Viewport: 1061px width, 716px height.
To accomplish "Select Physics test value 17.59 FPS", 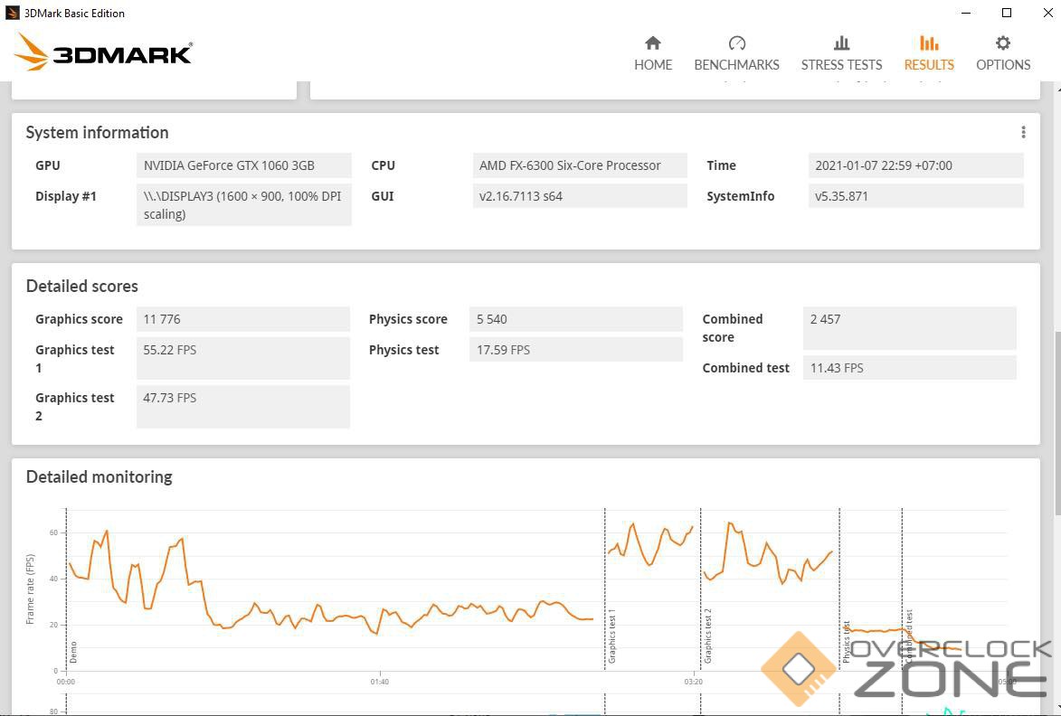I will 576,350.
